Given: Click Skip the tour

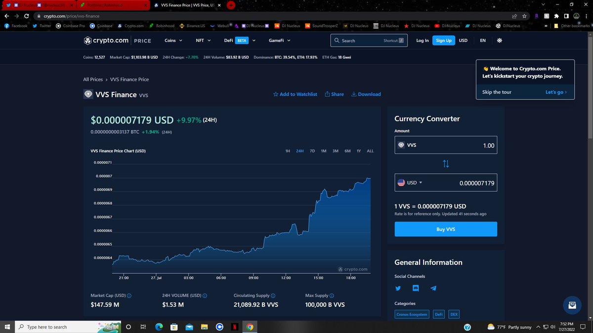Looking at the screenshot, I should [x=497, y=92].
